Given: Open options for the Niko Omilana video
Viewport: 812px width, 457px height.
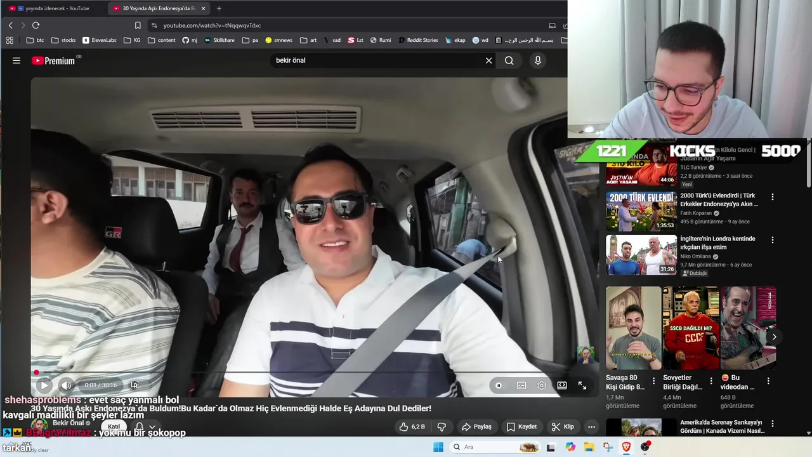Looking at the screenshot, I should (x=772, y=240).
